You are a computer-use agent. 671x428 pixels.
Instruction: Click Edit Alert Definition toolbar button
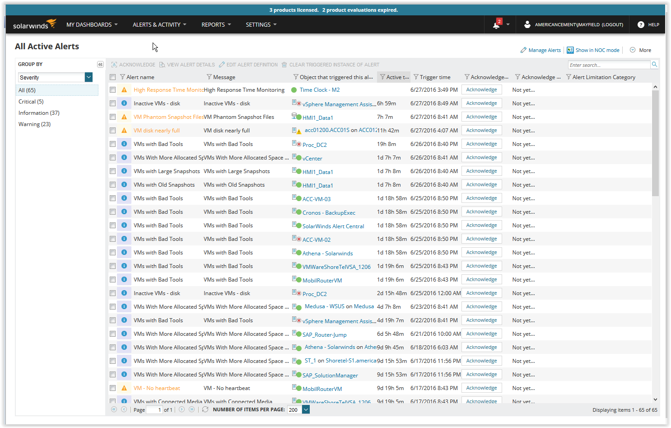248,65
